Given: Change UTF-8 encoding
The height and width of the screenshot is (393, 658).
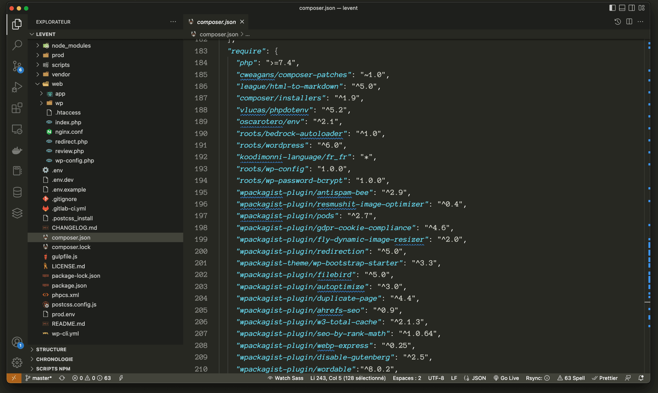Looking at the screenshot, I should click(x=436, y=378).
